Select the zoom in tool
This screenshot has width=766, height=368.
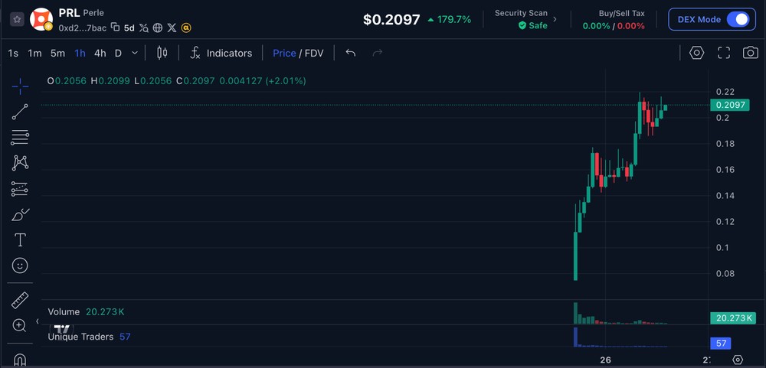pos(19,326)
